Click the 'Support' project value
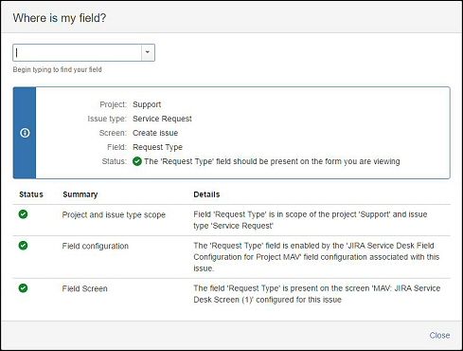Screen dimensions: 463x351 pyautogui.click(x=147, y=104)
